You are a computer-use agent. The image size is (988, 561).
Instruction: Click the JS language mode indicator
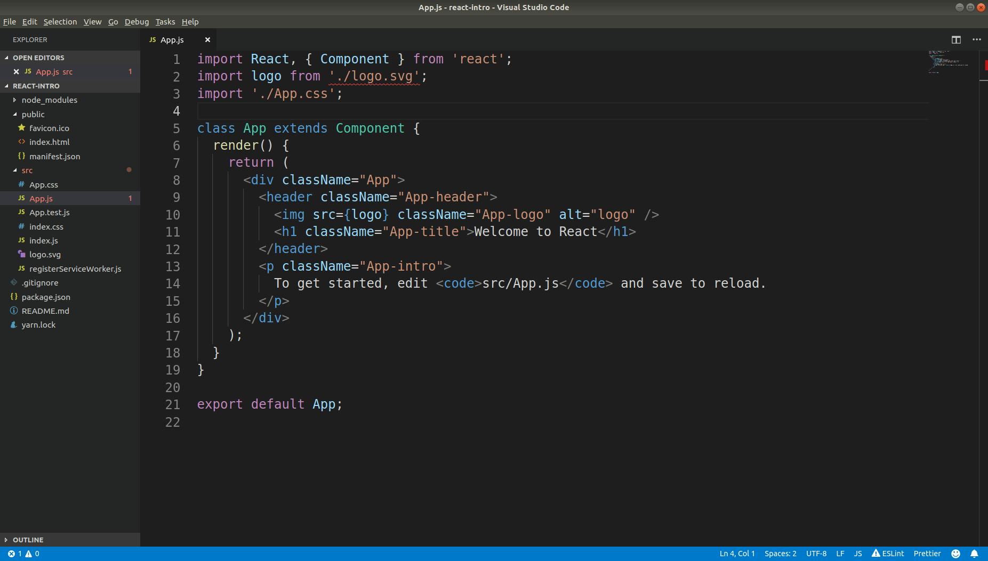coord(857,554)
